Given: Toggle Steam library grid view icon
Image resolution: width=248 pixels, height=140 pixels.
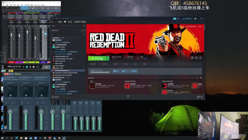Looking at the screenshot, I should (84, 26).
